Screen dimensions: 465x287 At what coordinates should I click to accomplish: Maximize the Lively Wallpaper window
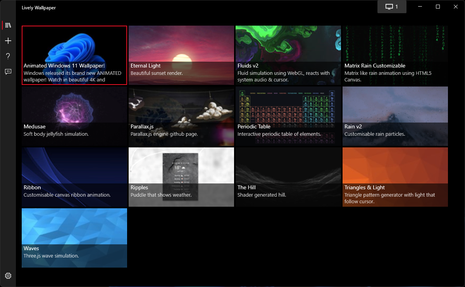(438, 7)
